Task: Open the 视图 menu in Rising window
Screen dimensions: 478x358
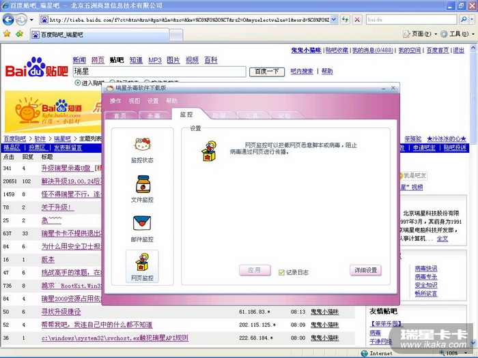Action: [x=134, y=101]
